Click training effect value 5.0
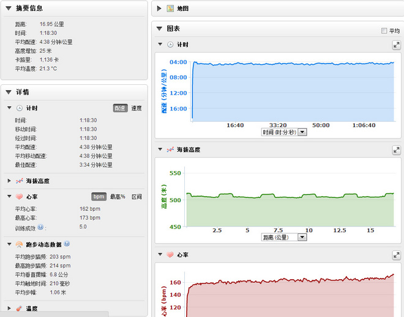This screenshot has height=317, width=404. point(83,227)
